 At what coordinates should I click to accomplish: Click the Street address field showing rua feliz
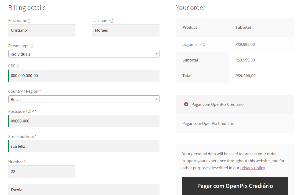84,146
